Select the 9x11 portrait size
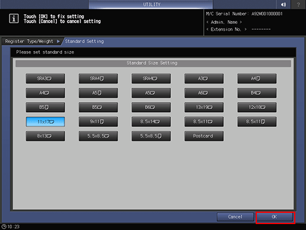Image resolution: width=306 pixels, height=230 pixels. point(98,122)
